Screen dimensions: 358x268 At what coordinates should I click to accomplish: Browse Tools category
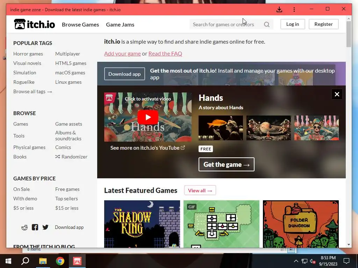tap(19, 136)
